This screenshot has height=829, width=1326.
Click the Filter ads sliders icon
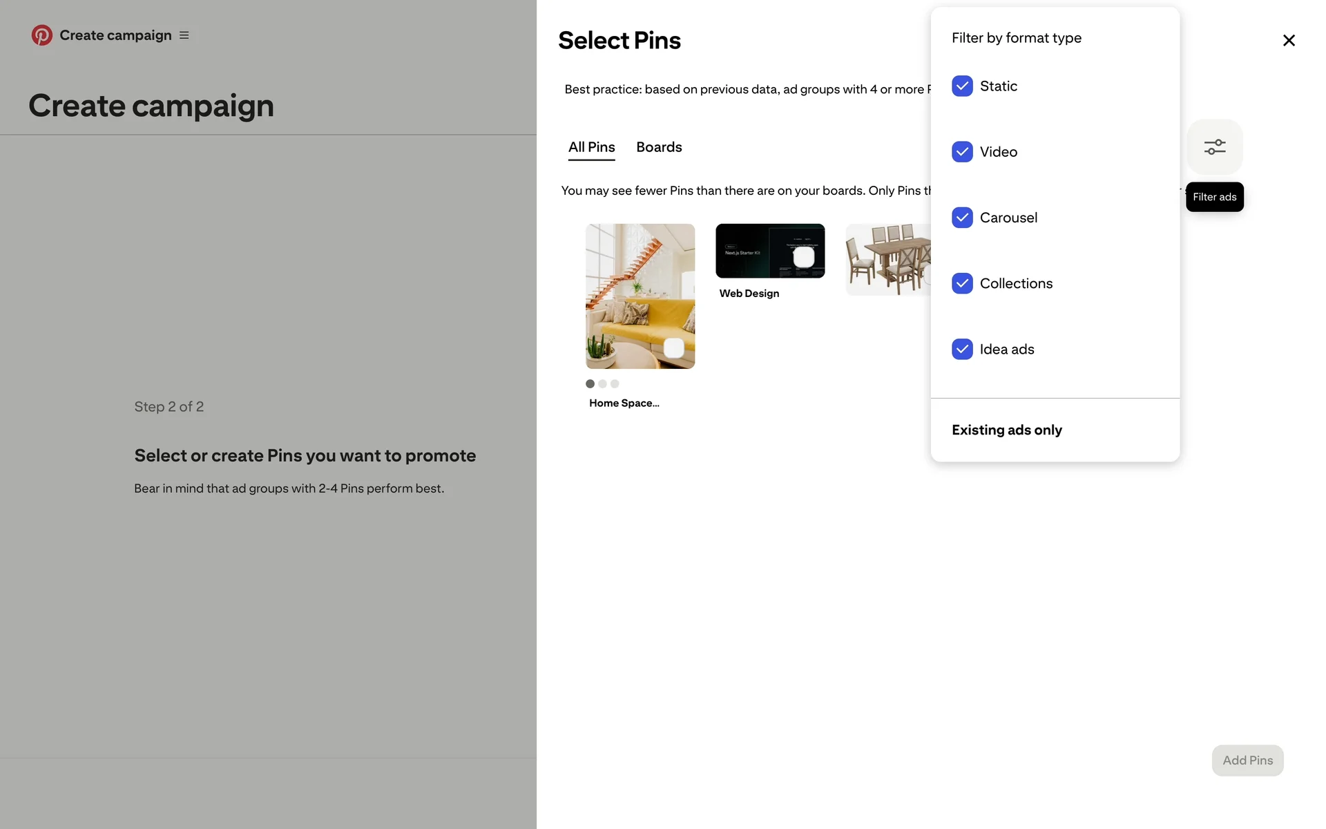[1215, 147]
